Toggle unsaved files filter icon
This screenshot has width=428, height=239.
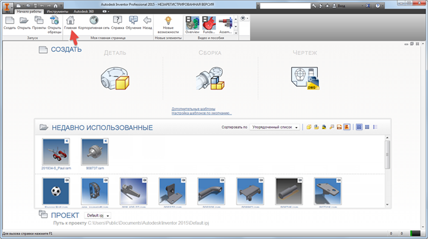340,127
